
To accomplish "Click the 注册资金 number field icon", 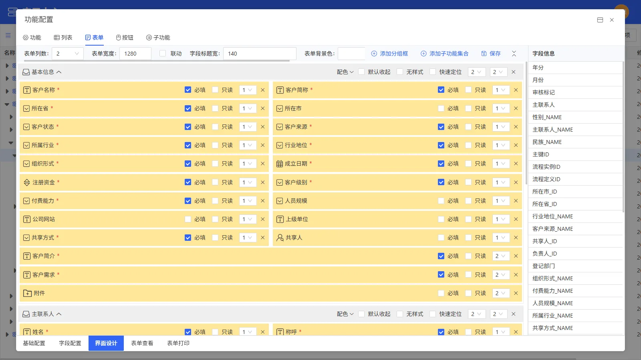I will tap(27, 182).
